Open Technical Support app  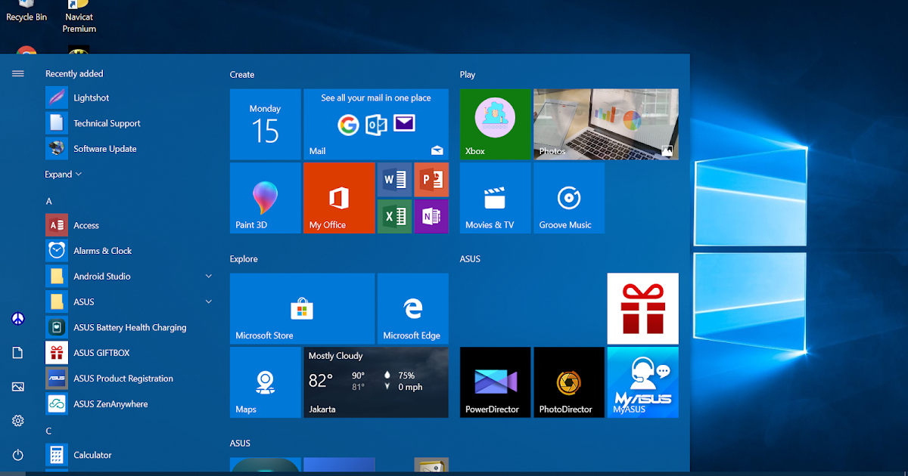coord(129,123)
